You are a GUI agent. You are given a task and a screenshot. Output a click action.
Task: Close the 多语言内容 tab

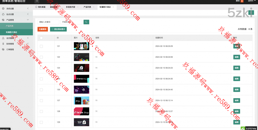pyautogui.click(x=78, y=7)
